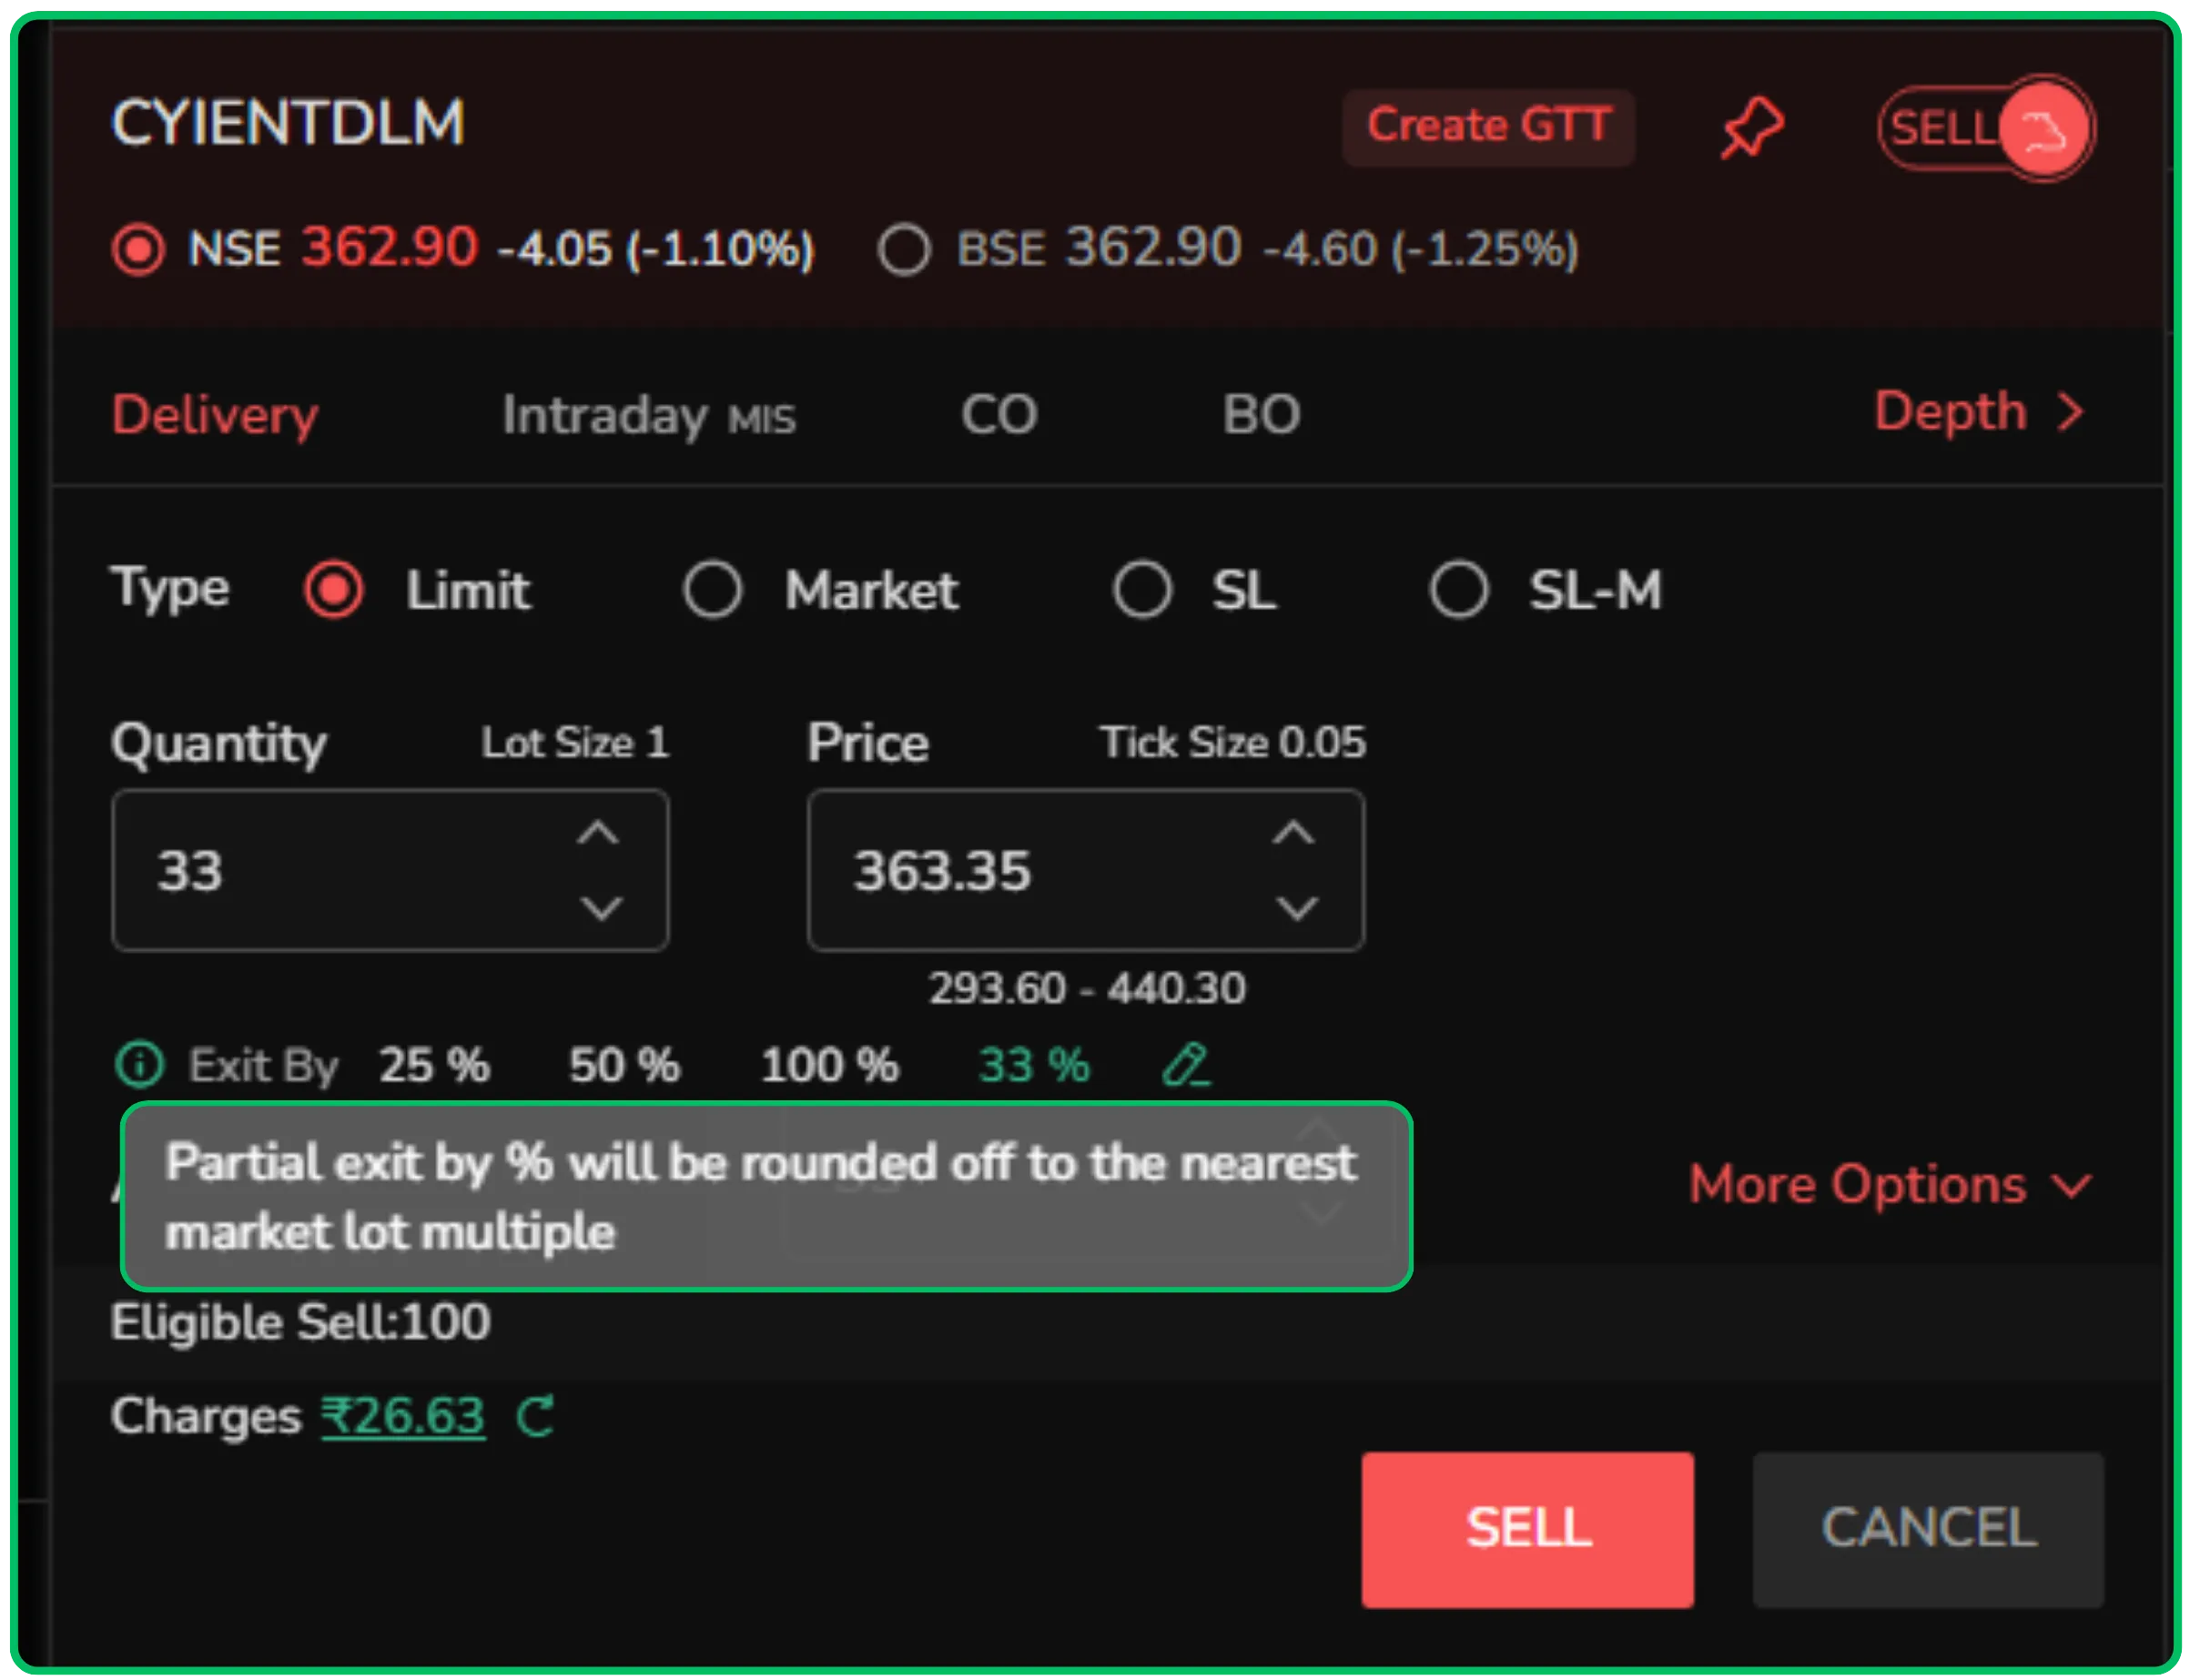
Task: Pin the CYIENTDLM order window
Action: 1753,125
